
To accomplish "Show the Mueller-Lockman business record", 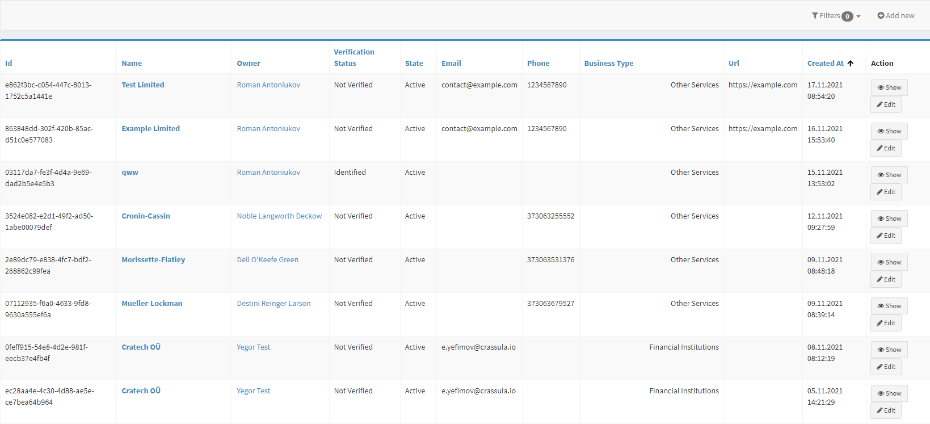I will tap(889, 306).
